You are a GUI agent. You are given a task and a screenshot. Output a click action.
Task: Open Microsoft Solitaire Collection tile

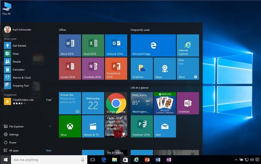(165, 103)
